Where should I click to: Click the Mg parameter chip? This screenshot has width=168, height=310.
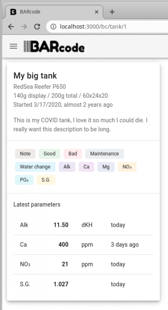(x=106, y=167)
